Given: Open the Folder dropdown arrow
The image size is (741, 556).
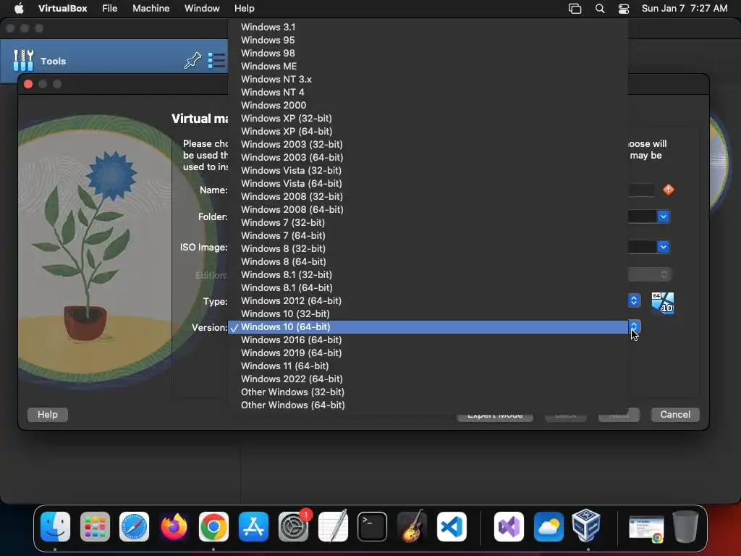Looking at the screenshot, I should pos(664,216).
